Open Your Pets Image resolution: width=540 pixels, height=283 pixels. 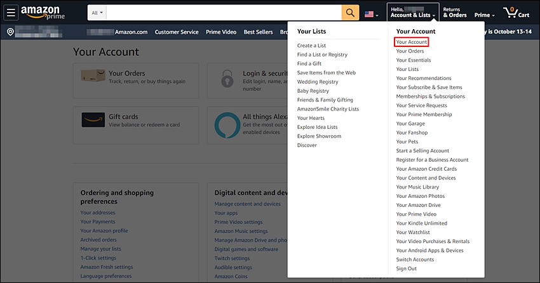(x=407, y=141)
